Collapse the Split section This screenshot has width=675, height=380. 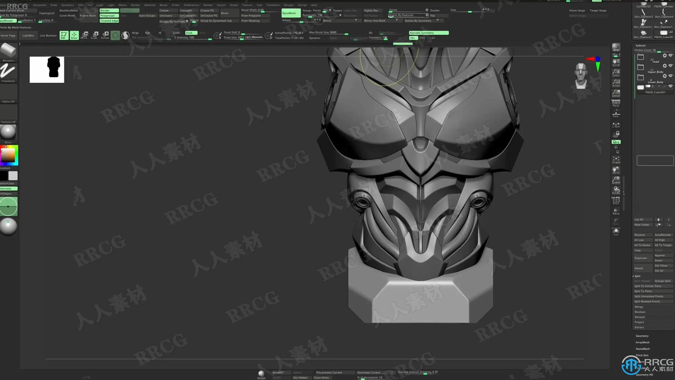[x=637, y=276]
